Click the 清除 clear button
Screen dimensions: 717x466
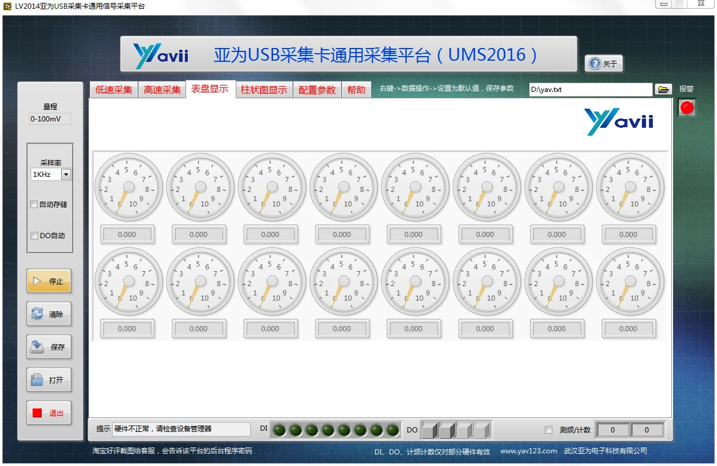click(x=49, y=315)
